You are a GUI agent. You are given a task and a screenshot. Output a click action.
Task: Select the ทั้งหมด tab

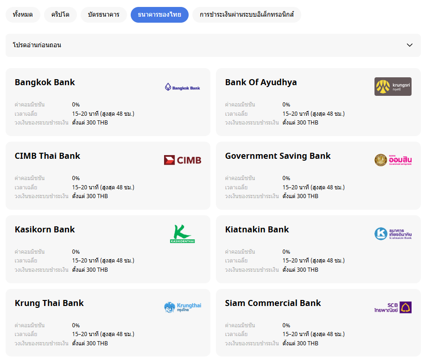[23, 15]
